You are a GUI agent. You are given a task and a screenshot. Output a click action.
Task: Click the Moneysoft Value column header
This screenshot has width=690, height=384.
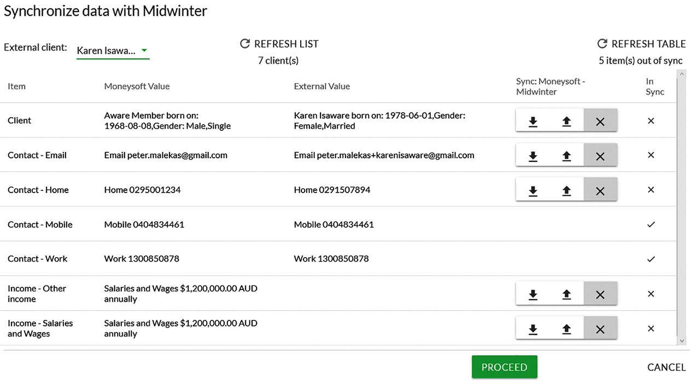click(x=137, y=86)
